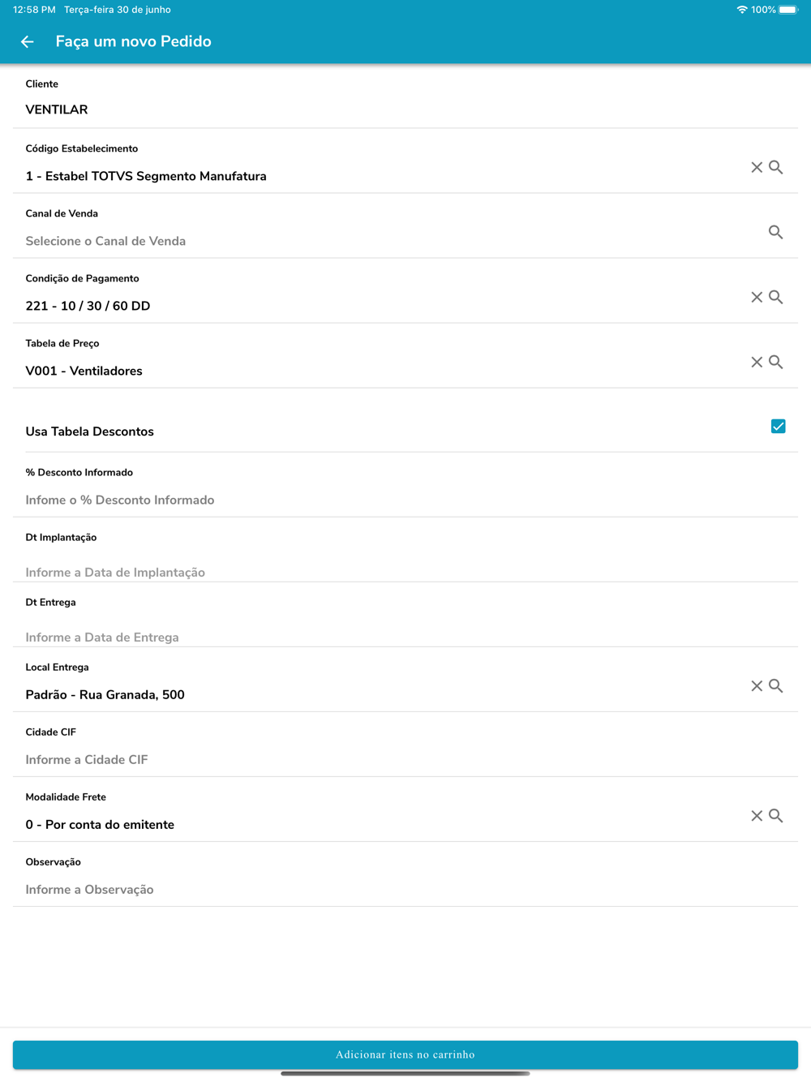Clear the Modalidade Frete value
This screenshot has width=811, height=1082.
[x=757, y=816]
